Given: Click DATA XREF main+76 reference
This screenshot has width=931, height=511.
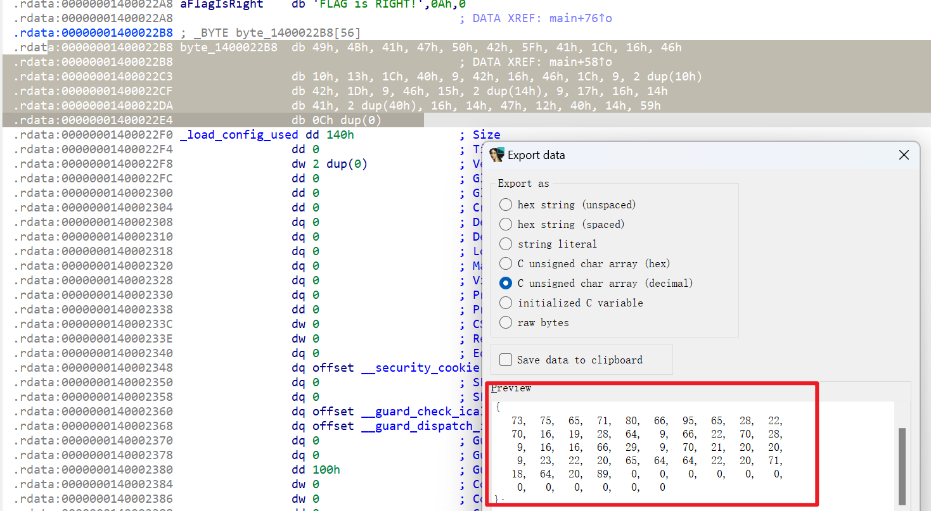Looking at the screenshot, I should (x=543, y=18).
